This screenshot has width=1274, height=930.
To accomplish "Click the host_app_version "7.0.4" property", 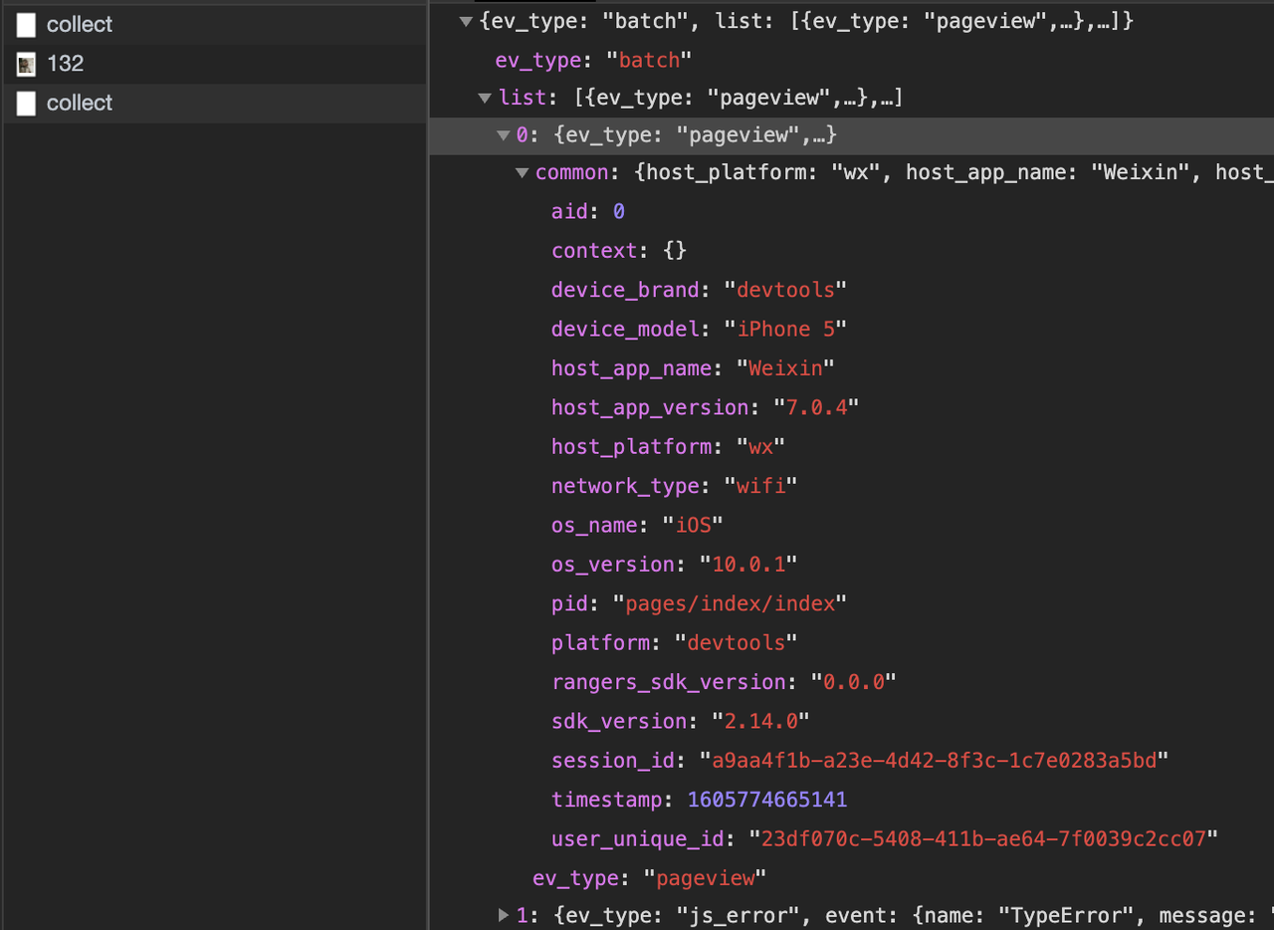I will 705,407.
